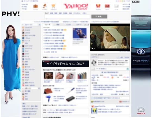Click the red TOYOTA logo at bottom right
The image size is (152, 118).
point(141,111)
